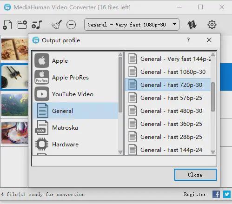The width and height of the screenshot is (232, 204).
Task: Click the dialog help question mark
Action: point(188,40)
